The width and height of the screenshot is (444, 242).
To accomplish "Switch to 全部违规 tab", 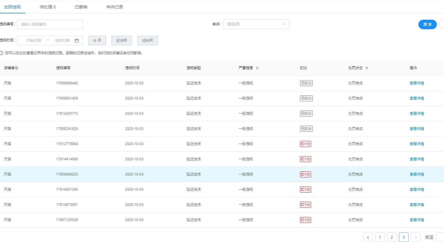I will [12, 7].
